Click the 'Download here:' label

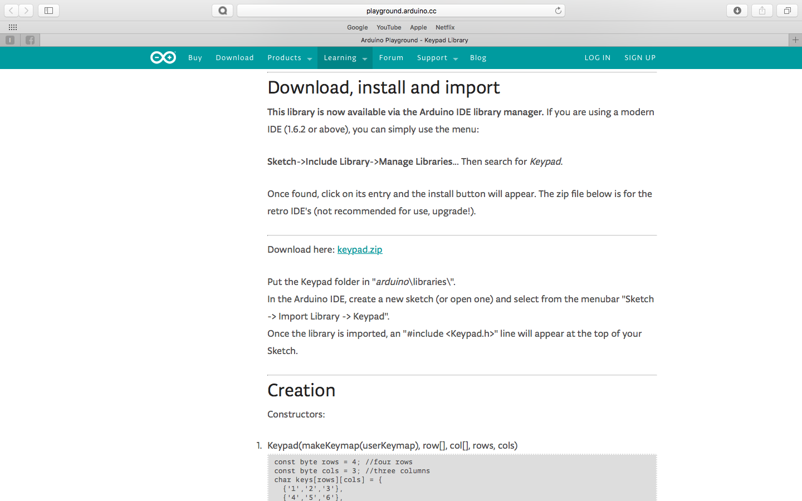(301, 249)
